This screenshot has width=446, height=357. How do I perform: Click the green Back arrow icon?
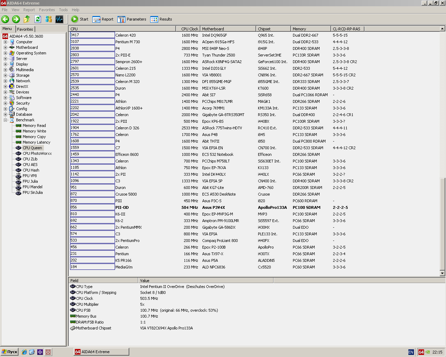pyautogui.click(x=5, y=19)
